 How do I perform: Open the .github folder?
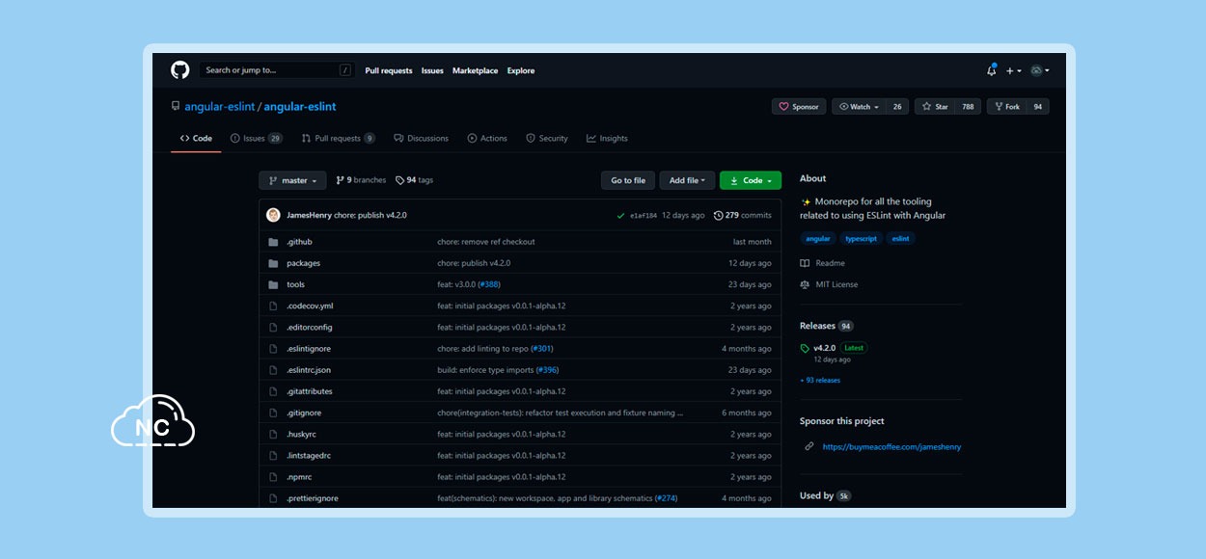[x=299, y=242]
